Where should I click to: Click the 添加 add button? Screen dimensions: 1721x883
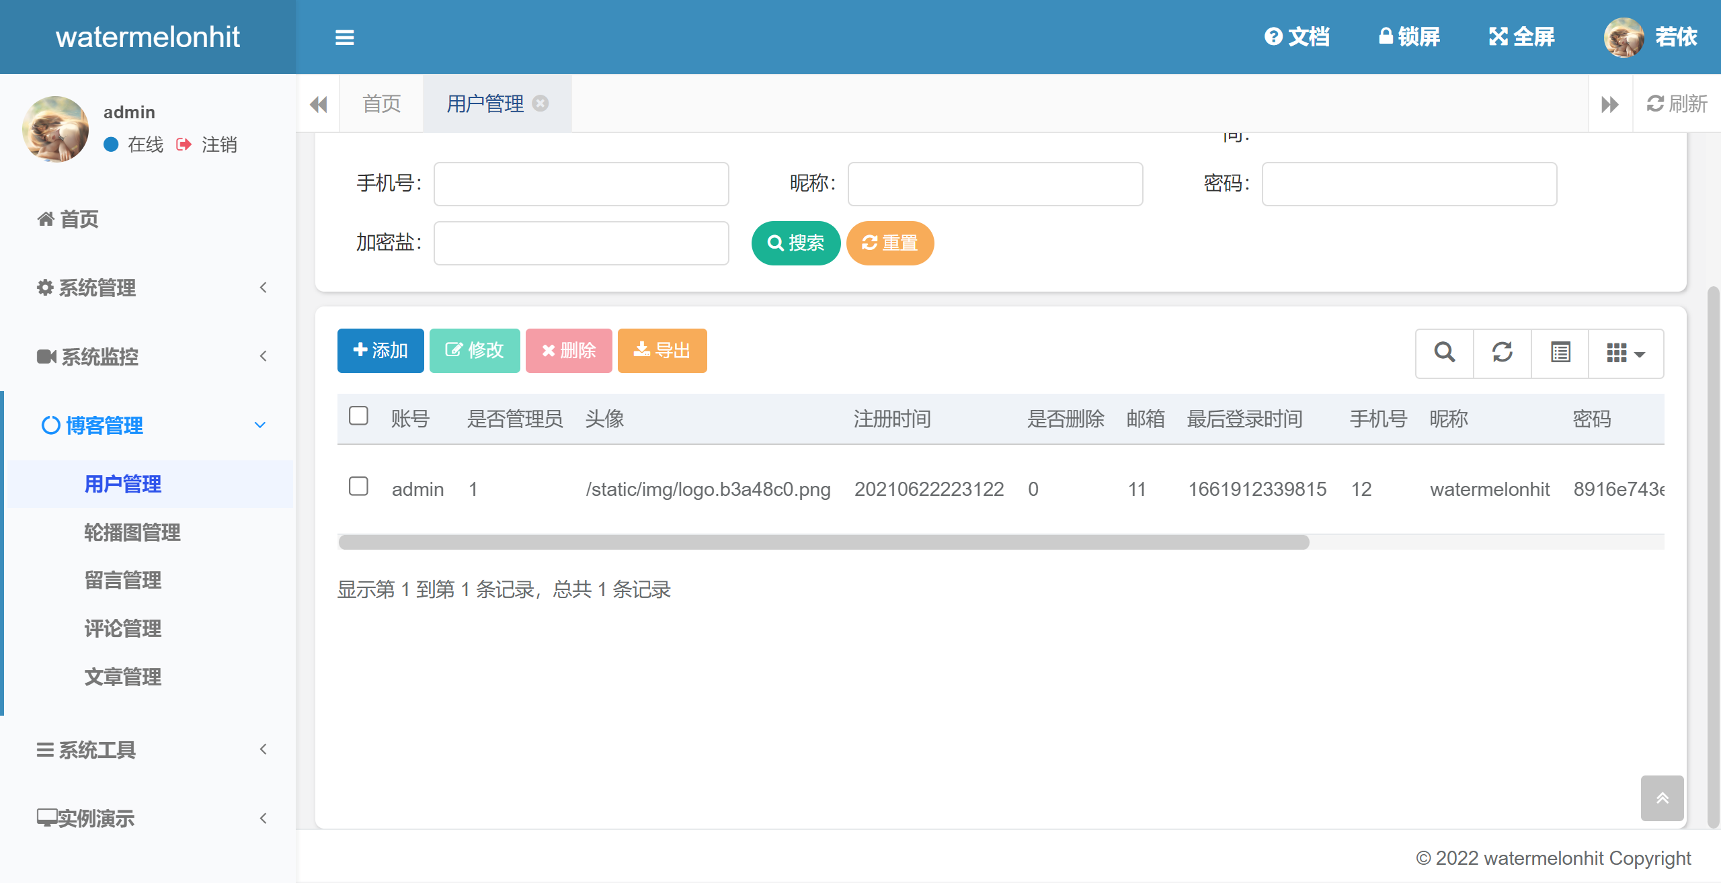[x=380, y=350]
